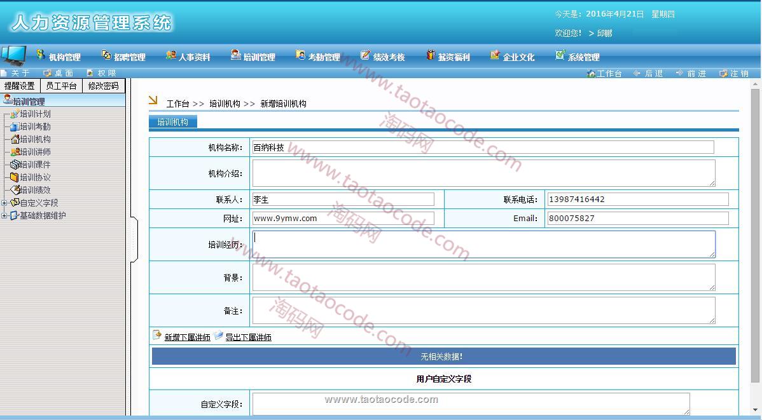This screenshot has height=420, width=762.
Task: Click 培训管理 sidebar header
Action: [63, 100]
